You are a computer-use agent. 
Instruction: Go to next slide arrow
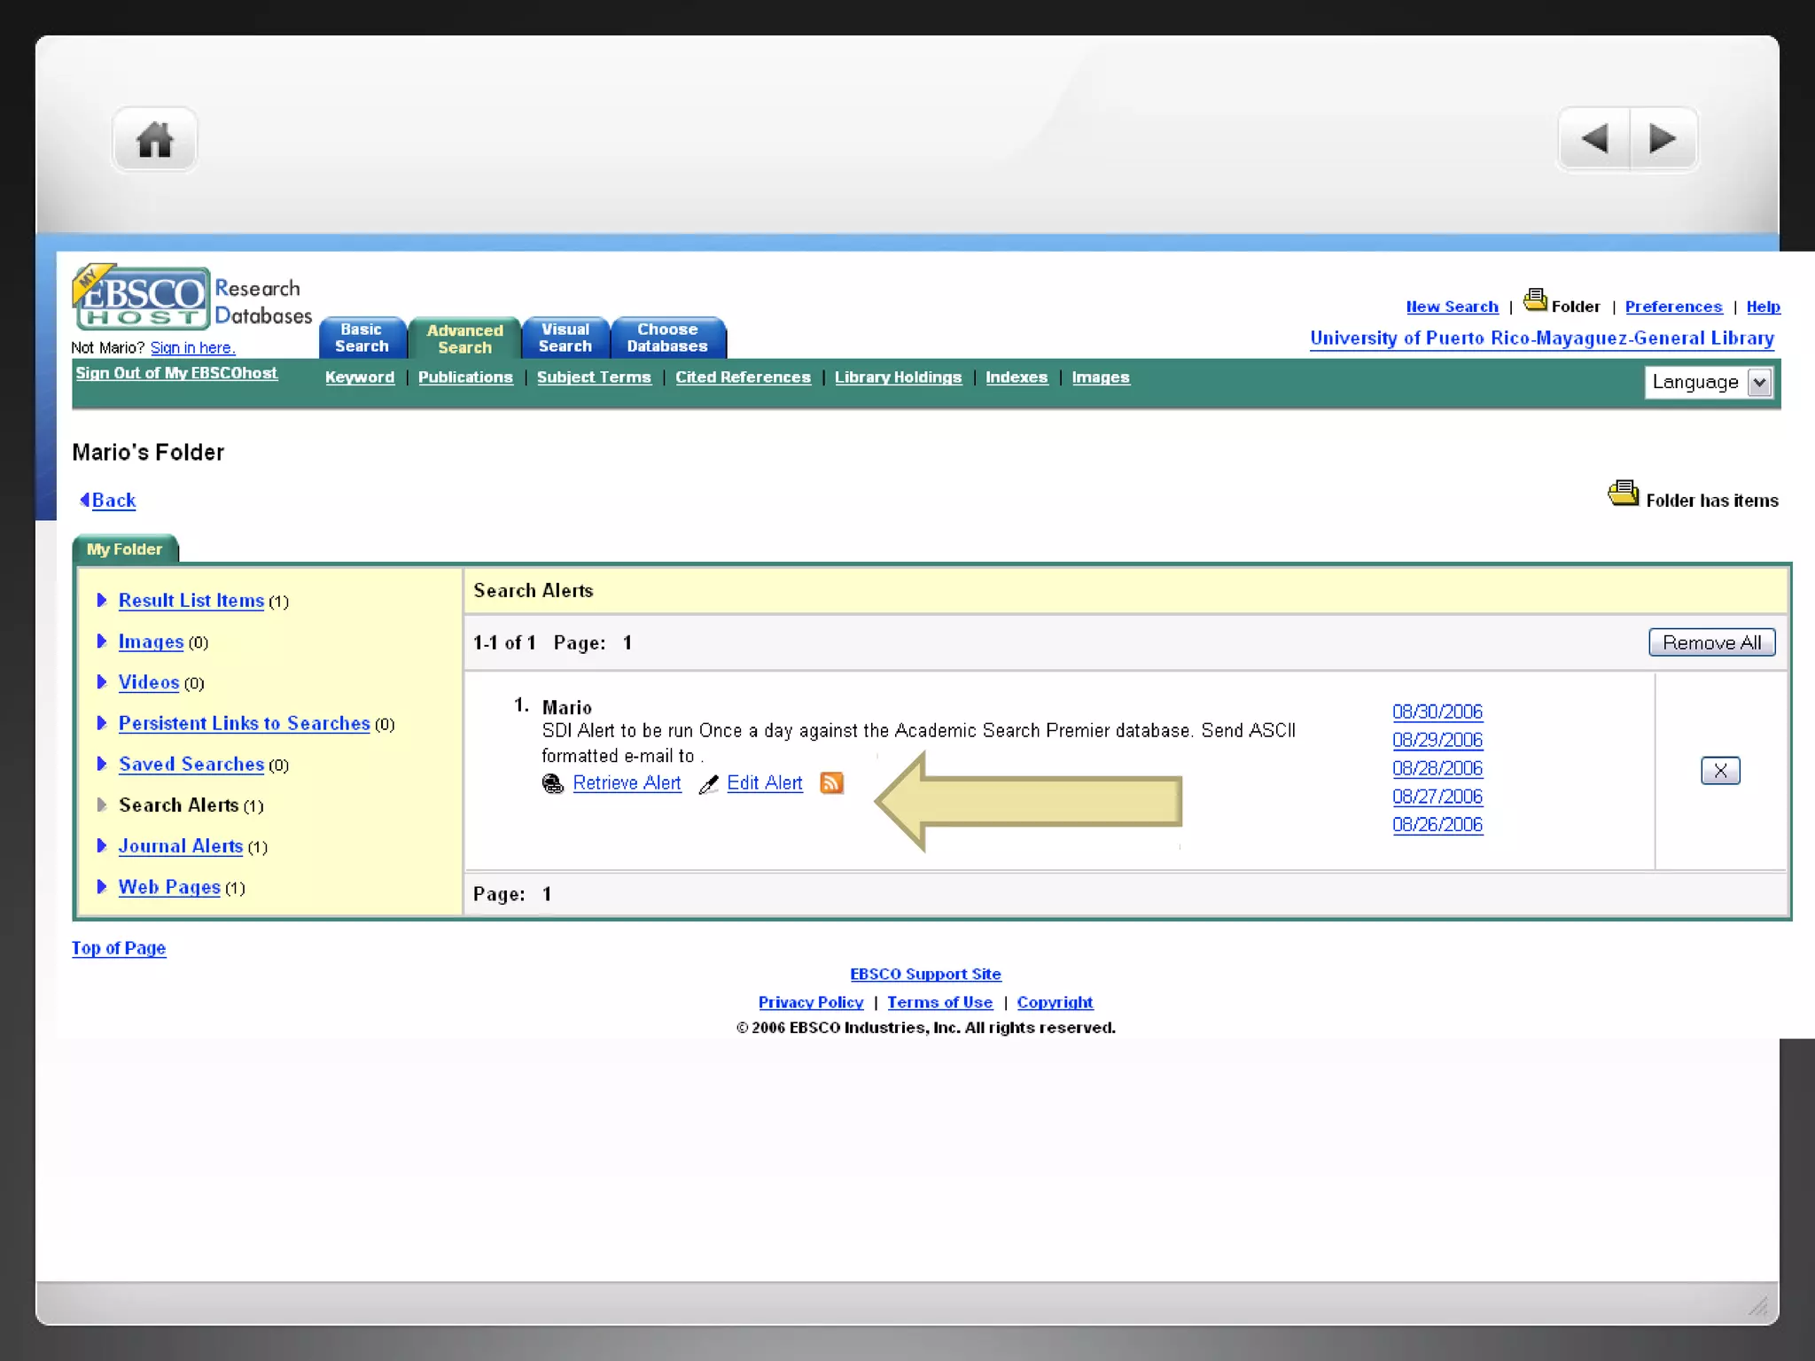tap(1663, 139)
